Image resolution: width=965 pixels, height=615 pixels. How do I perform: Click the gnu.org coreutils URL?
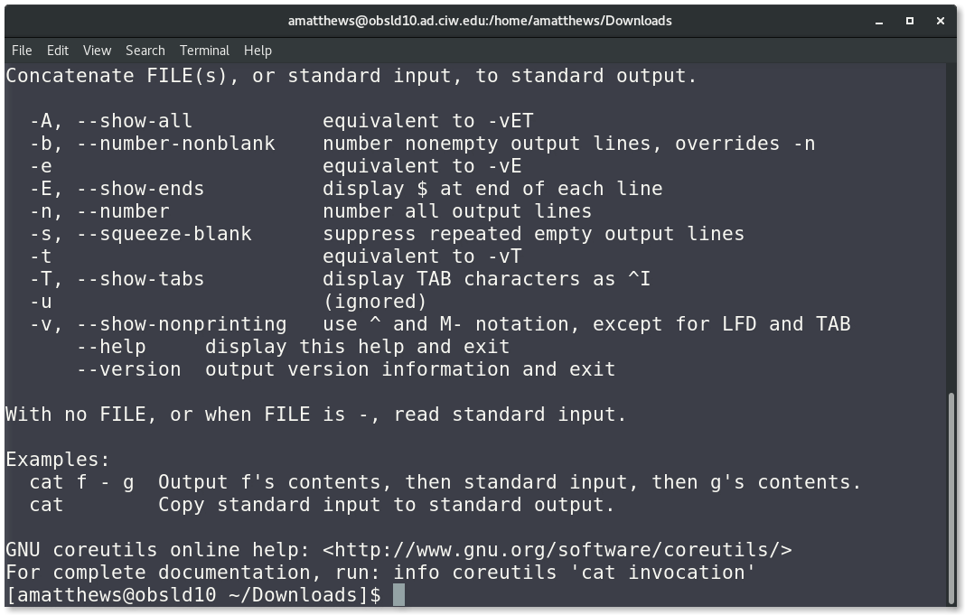pyautogui.click(x=557, y=550)
